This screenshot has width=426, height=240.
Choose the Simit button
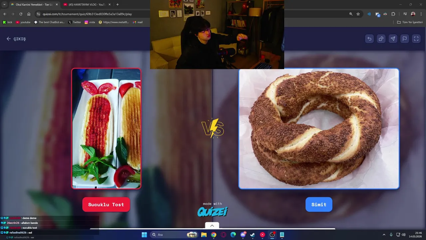click(x=319, y=205)
